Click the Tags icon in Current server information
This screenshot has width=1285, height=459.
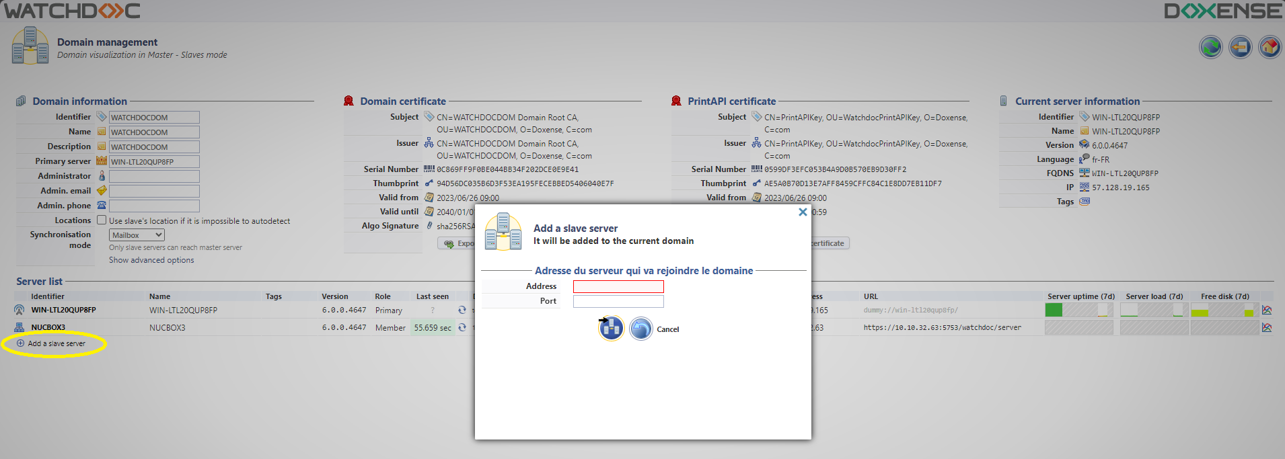pyautogui.click(x=1085, y=201)
